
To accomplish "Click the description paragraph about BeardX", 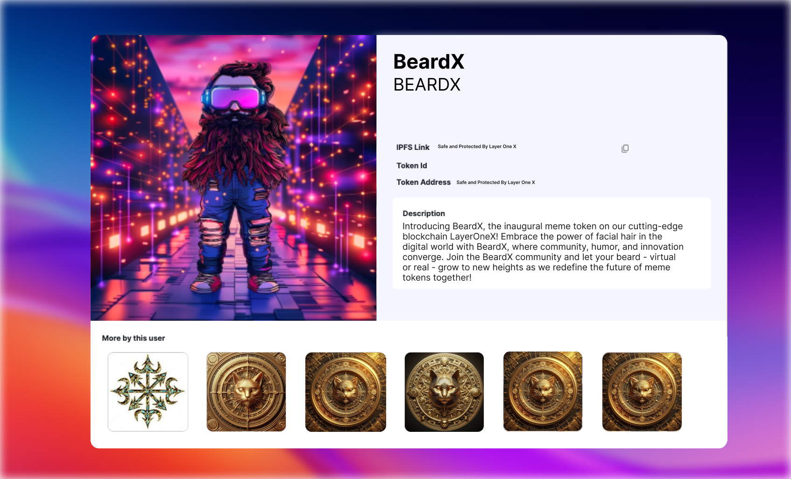I will tap(543, 252).
